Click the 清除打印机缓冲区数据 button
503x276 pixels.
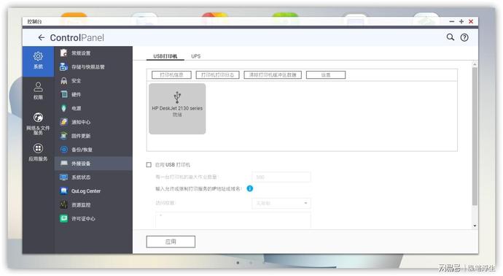click(273, 75)
